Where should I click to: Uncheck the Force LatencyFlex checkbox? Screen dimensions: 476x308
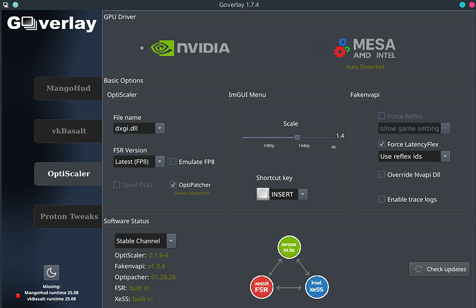tap(381, 144)
